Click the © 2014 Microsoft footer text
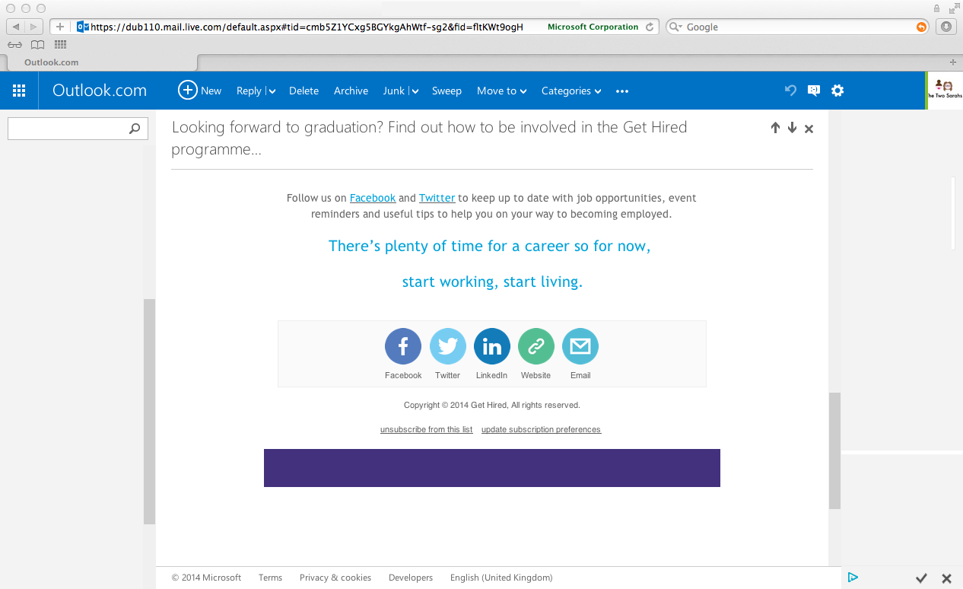Viewport: 963px width, 589px height. click(x=206, y=578)
